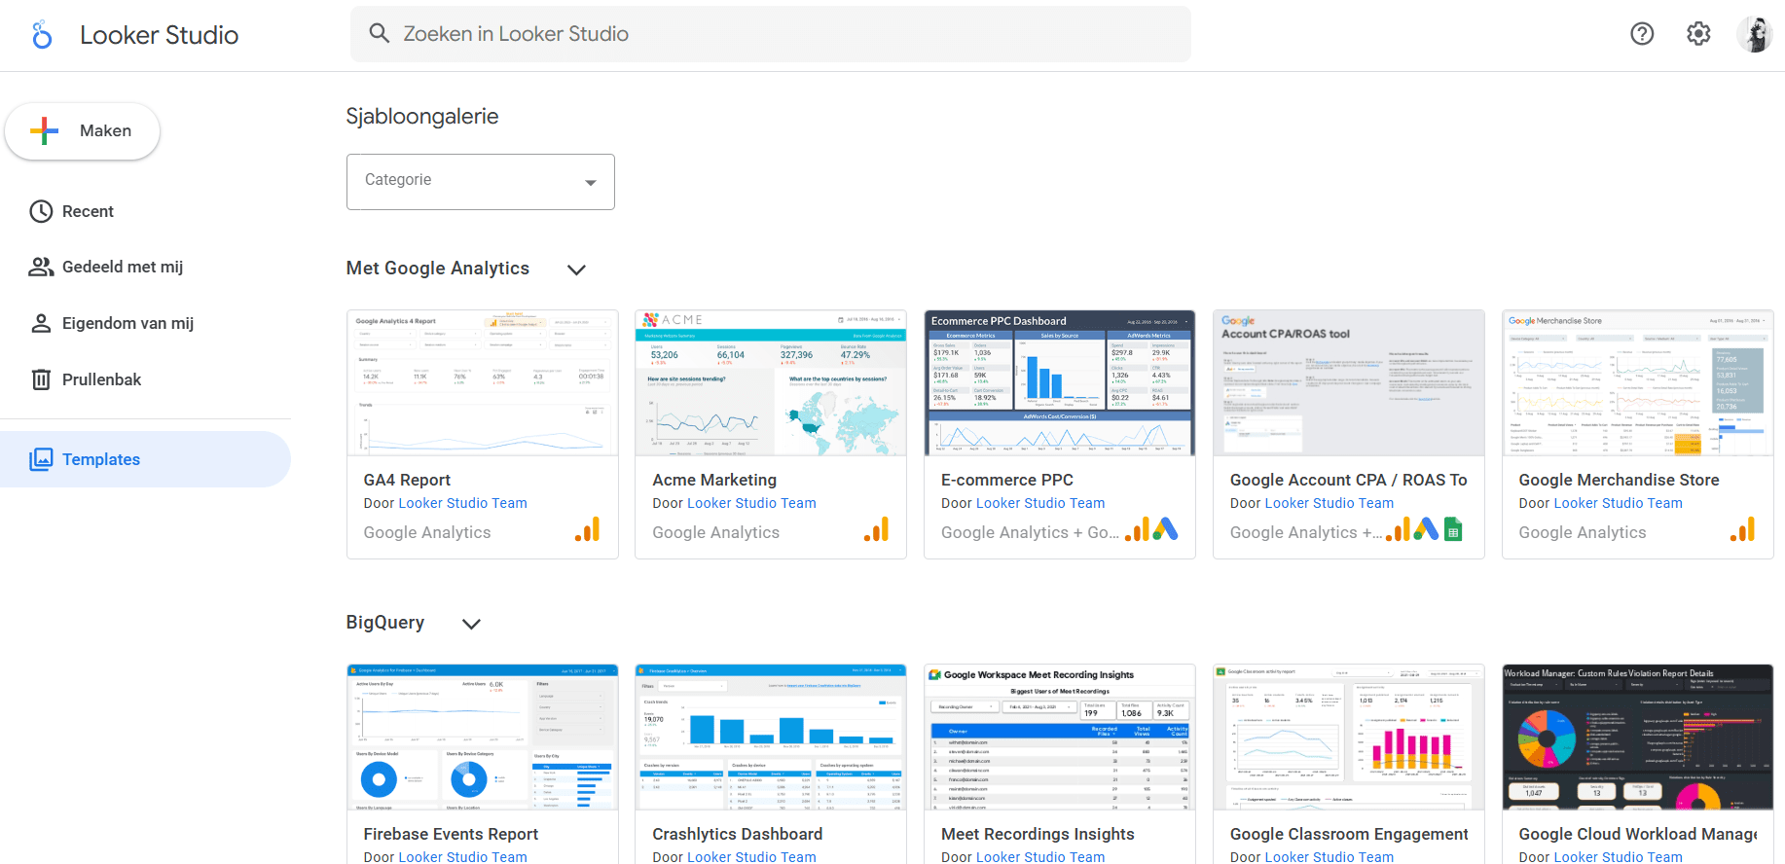Screen dimensions: 1785x864
Task: Click the Looker Studio title text
Action: tap(160, 35)
